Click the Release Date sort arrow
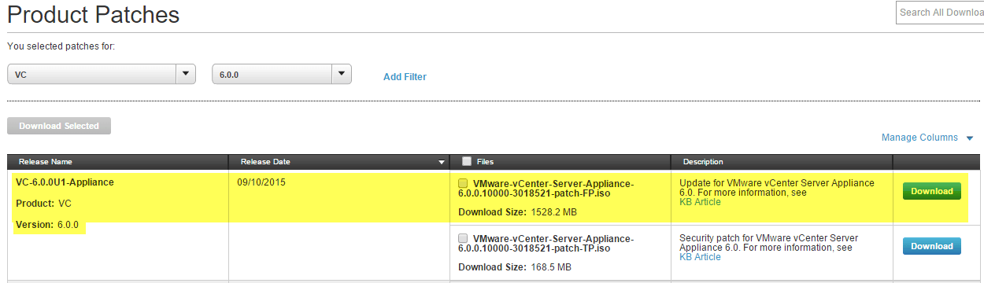Image resolution: width=984 pixels, height=283 pixels. click(x=441, y=162)
